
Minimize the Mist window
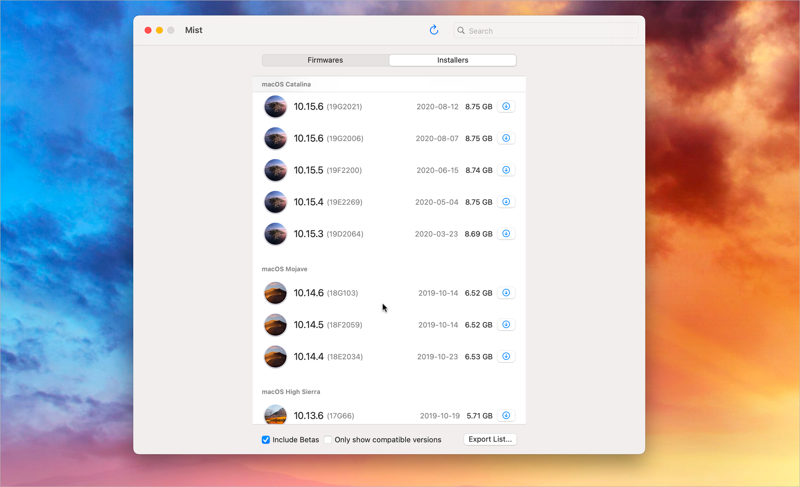[159, 30]
